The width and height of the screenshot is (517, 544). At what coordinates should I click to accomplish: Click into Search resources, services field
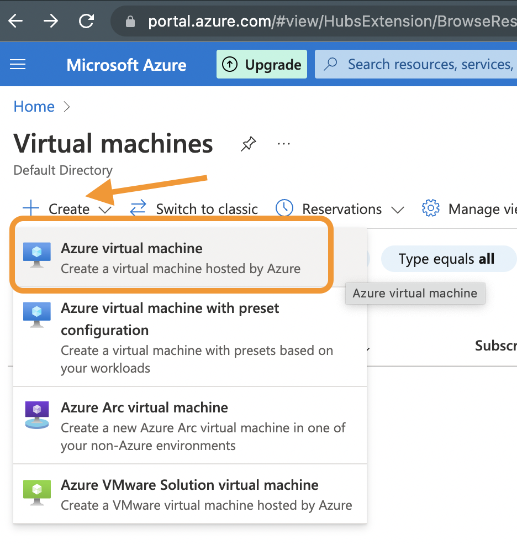tap(416, 64)
